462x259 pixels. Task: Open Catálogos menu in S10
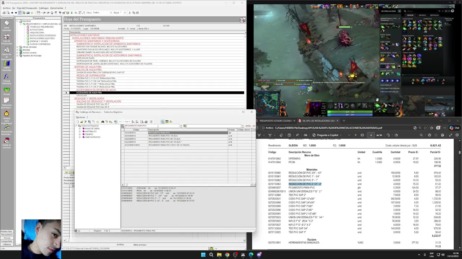pyautogui.click(x=44, y=8)
